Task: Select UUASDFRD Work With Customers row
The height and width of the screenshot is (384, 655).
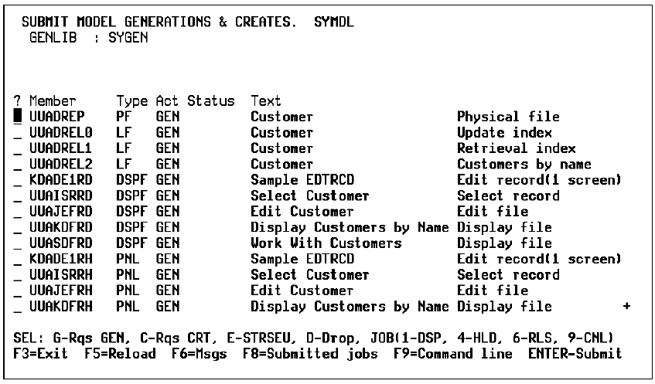Action: tap(59, 243)
